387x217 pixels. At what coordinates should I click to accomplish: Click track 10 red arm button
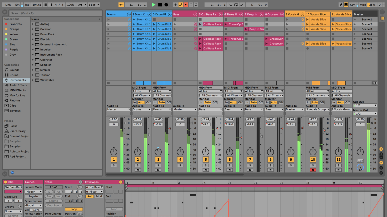tap(313, 170)
